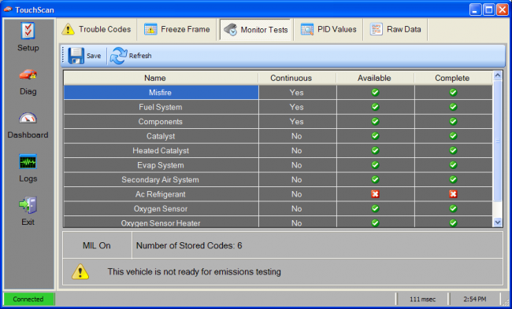Click the TouchScan title bar car icon
The height and width of the screenshot is (309, 512).
point(8,9)
